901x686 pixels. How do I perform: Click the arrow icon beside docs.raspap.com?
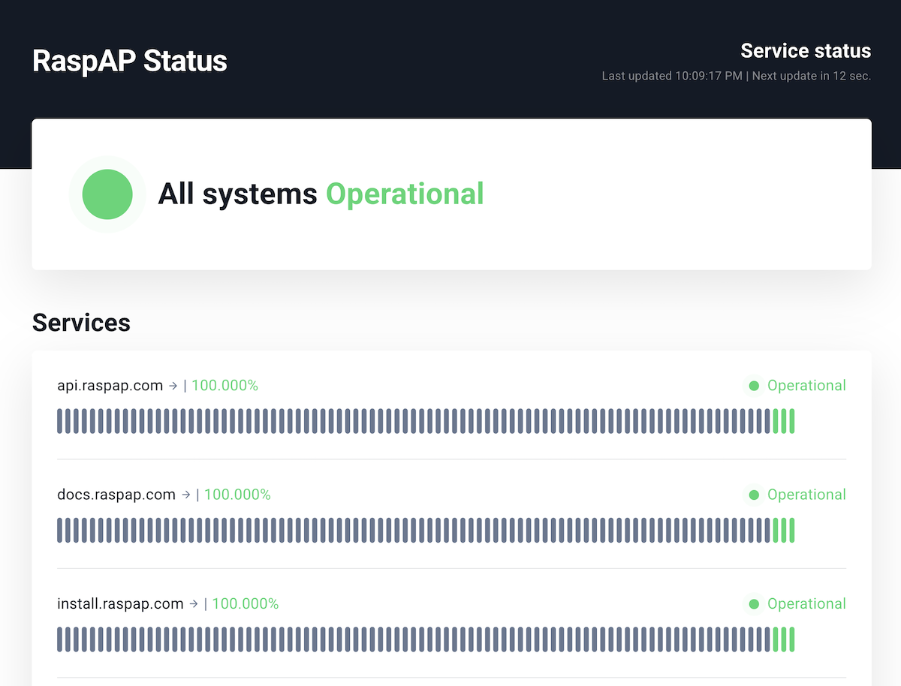point(185,495)
